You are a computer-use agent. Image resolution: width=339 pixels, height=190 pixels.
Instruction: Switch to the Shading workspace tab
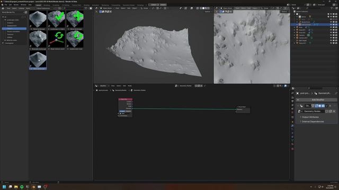pos(86,5)
